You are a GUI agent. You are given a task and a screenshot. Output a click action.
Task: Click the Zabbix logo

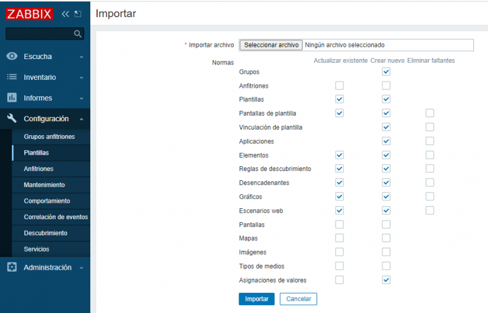click(x=29, y=14)
